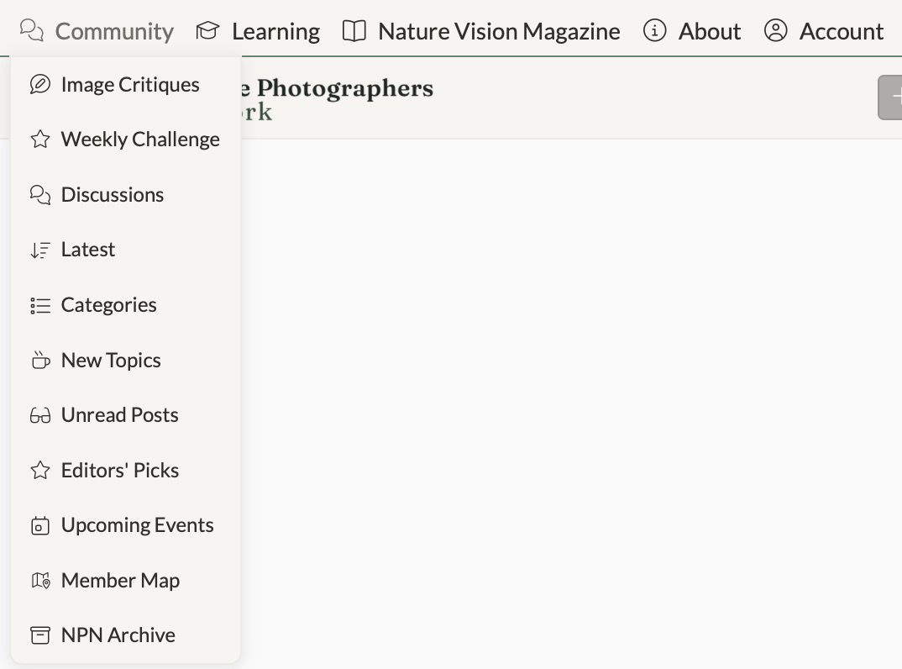Screen dimensions: 902x669
Task: Click the calendar icon beside Upcoming Events
Action: [x=39, y=526]
